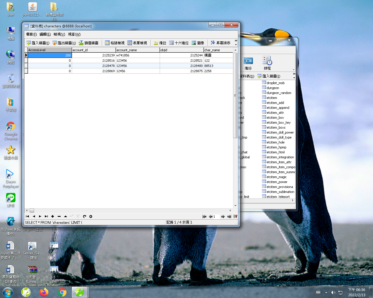The image size is (373, 298).
Task: Open the Filter Wizard (篩選精靈)
Action: click(89, 43)
